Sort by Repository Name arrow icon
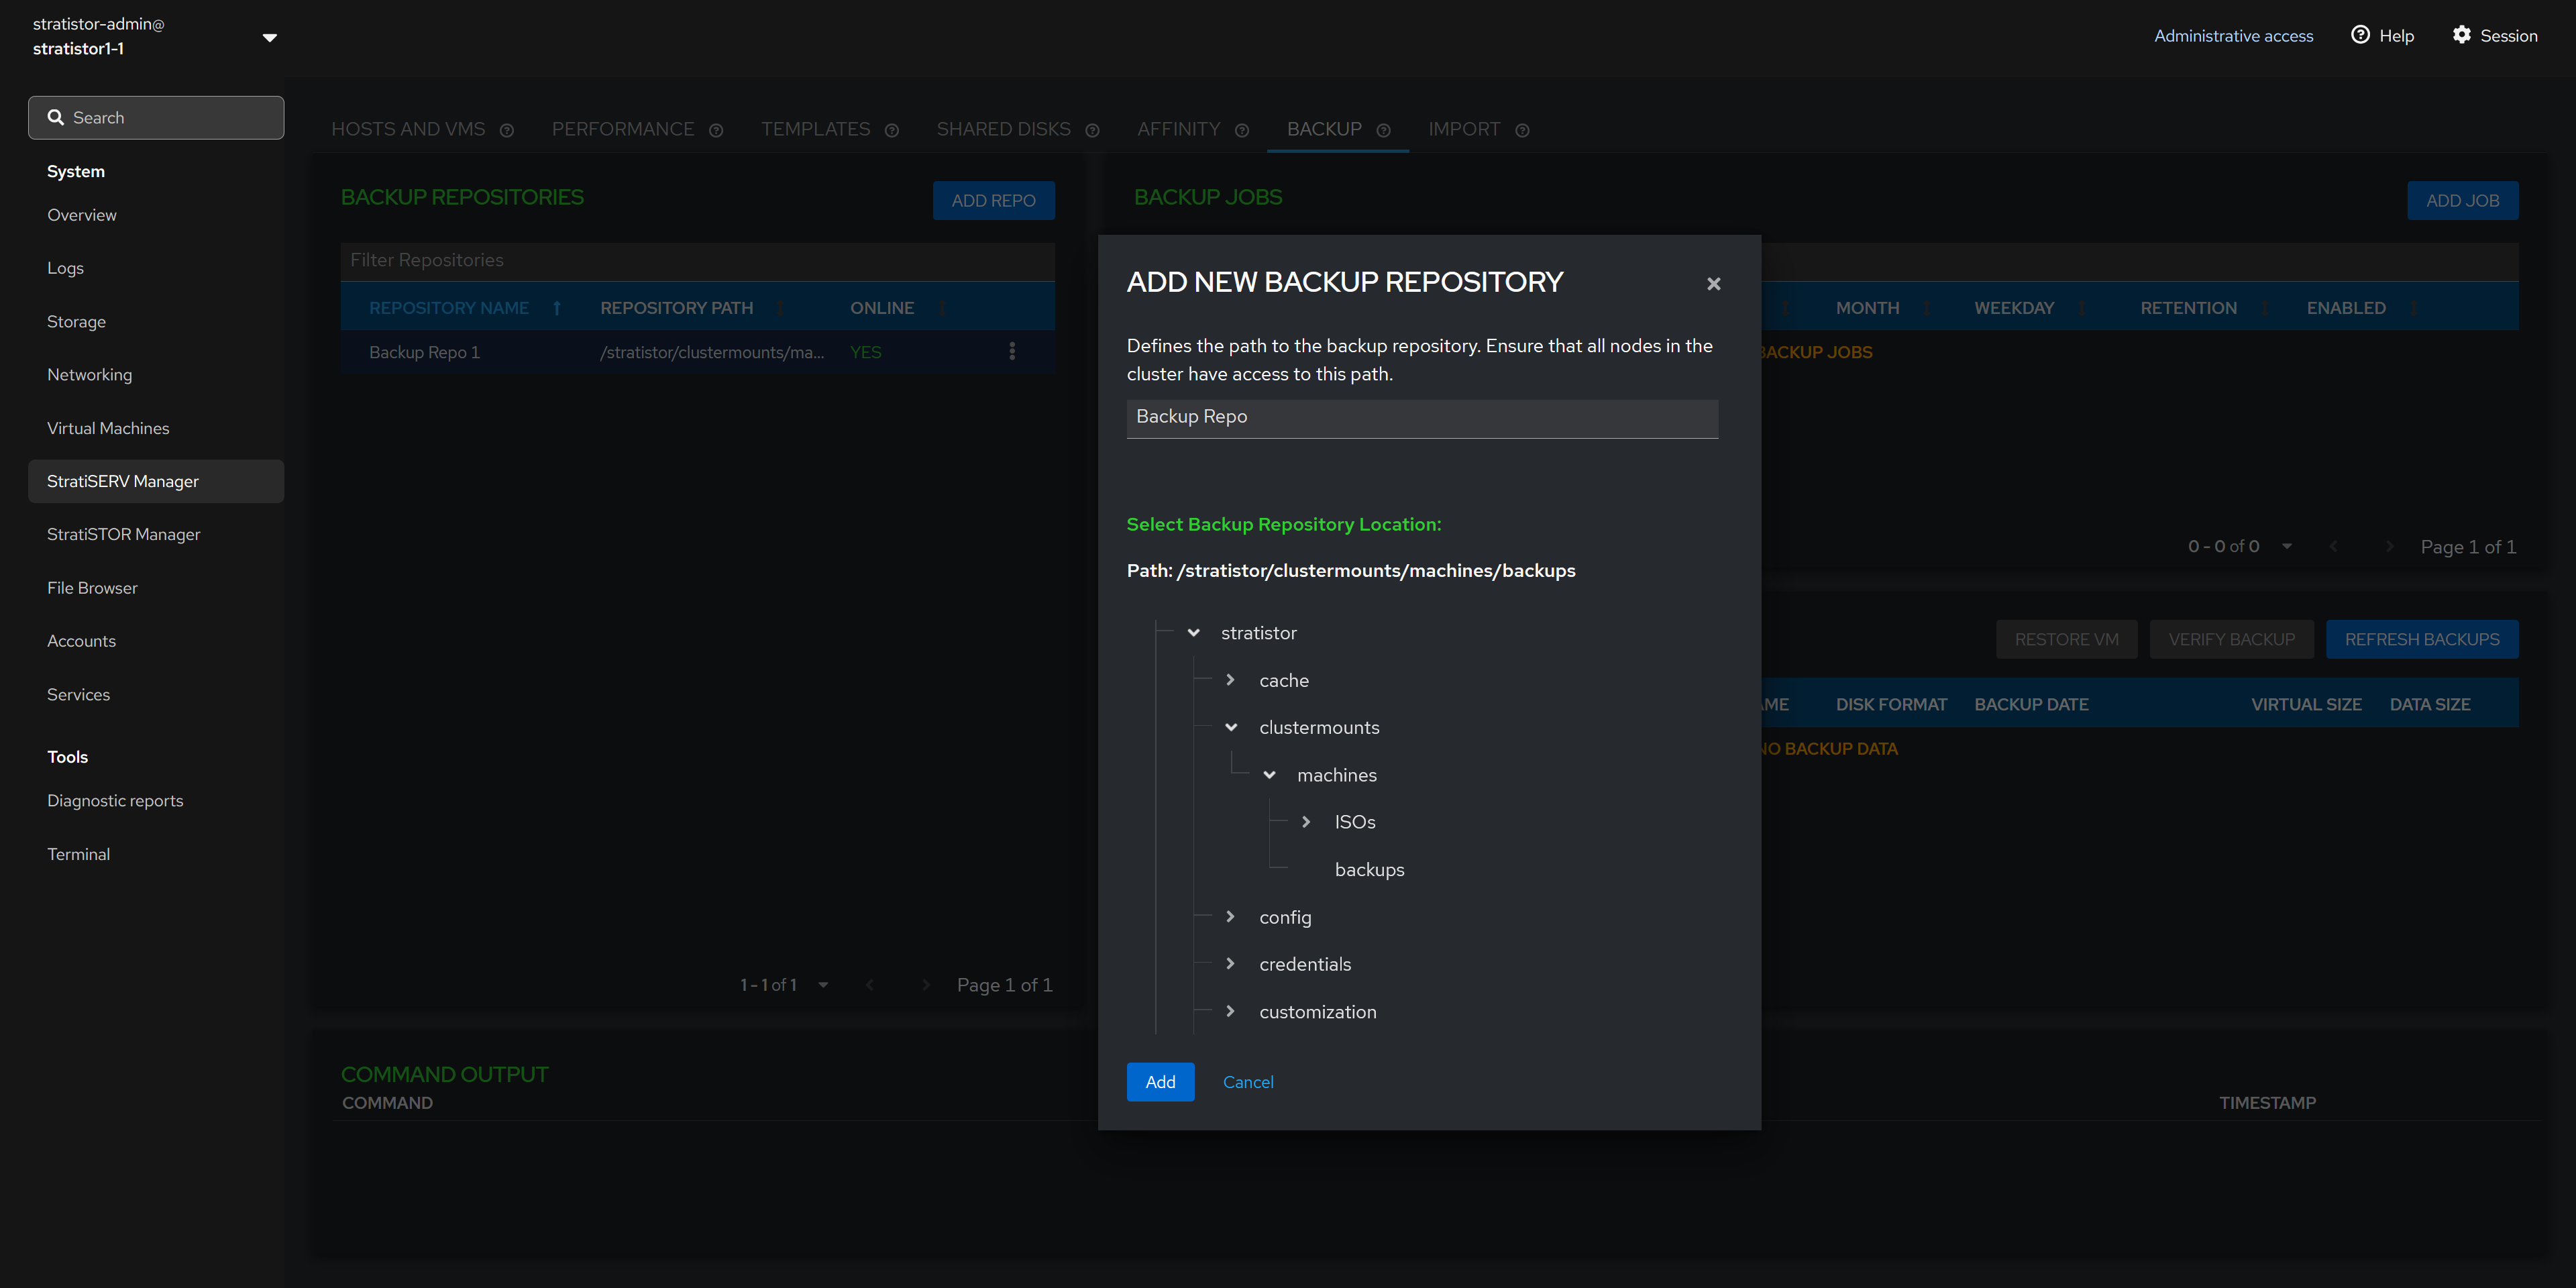Viewport: 2576px width, 1288px height. (x=557, y=308)
